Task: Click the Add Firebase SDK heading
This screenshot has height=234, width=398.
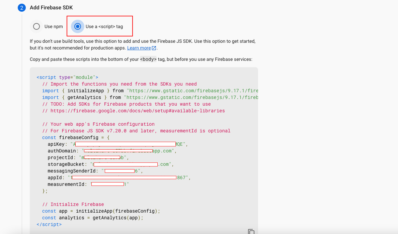Action: pos(51,8)
